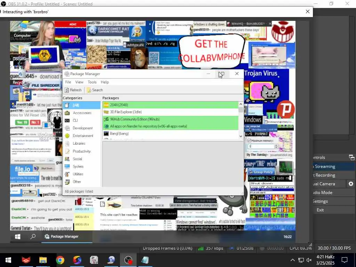Open the Windows notification center
The image size is (356, 267).
click(x=345, y=260)
